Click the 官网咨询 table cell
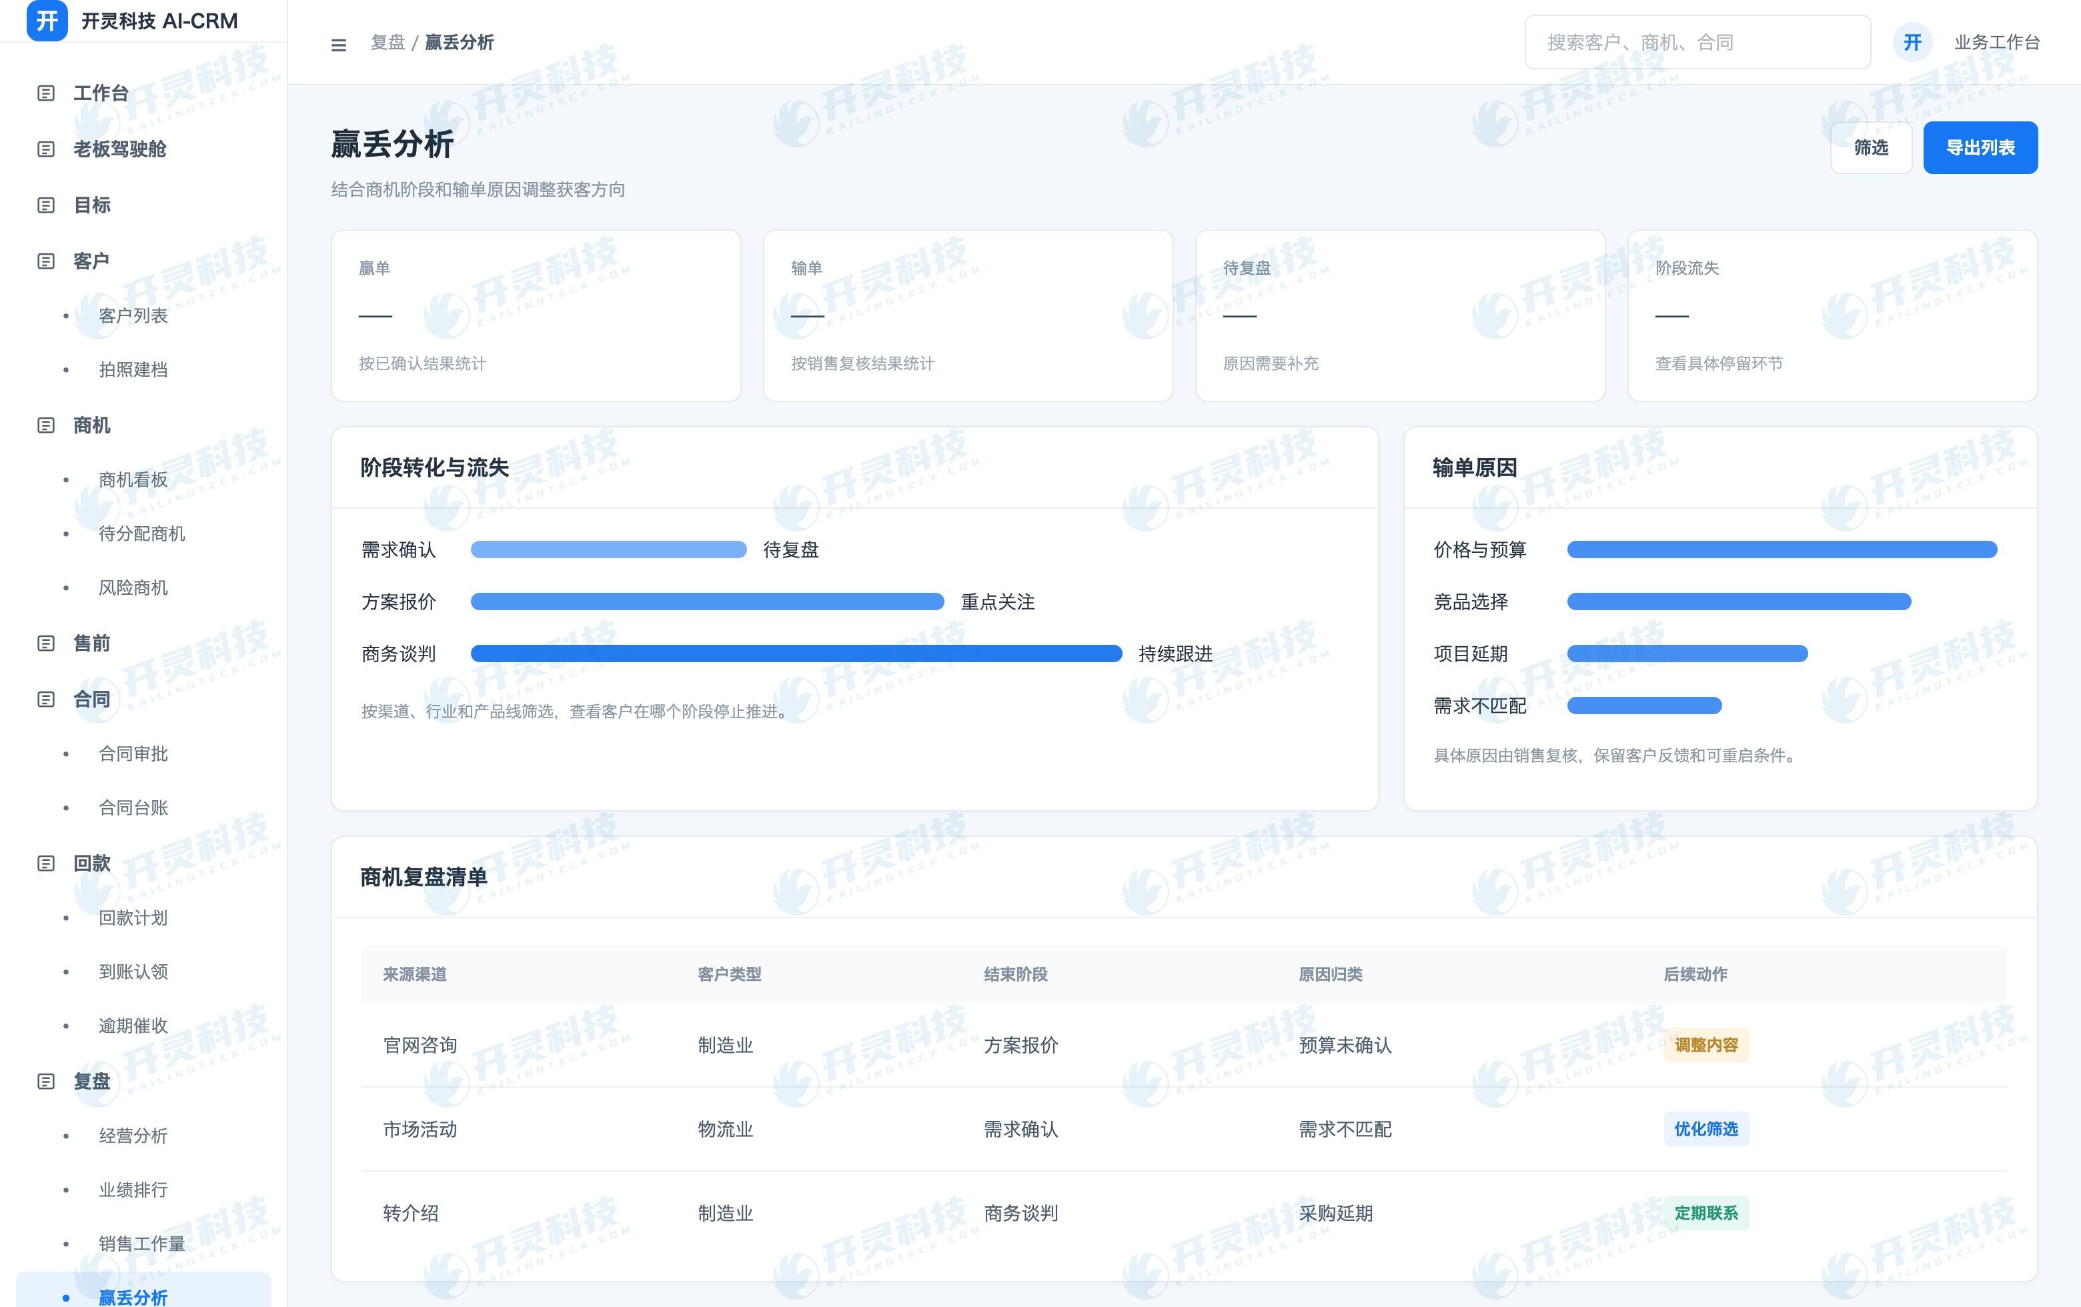The width and height of the screenshot is (2081, 1307). tap(420, 1045)
